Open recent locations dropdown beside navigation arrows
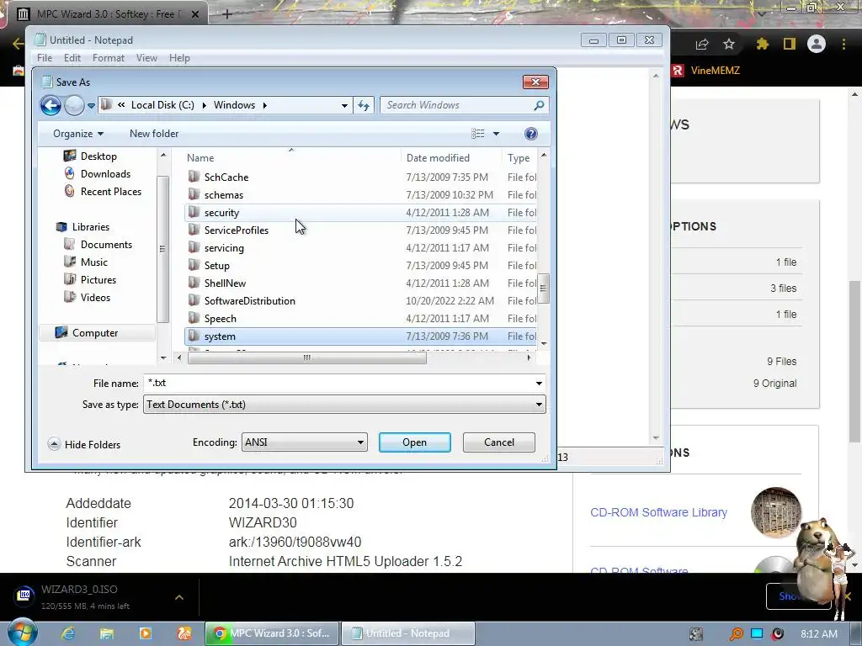Viewport: 862px width, 646px height. (91, 105)
